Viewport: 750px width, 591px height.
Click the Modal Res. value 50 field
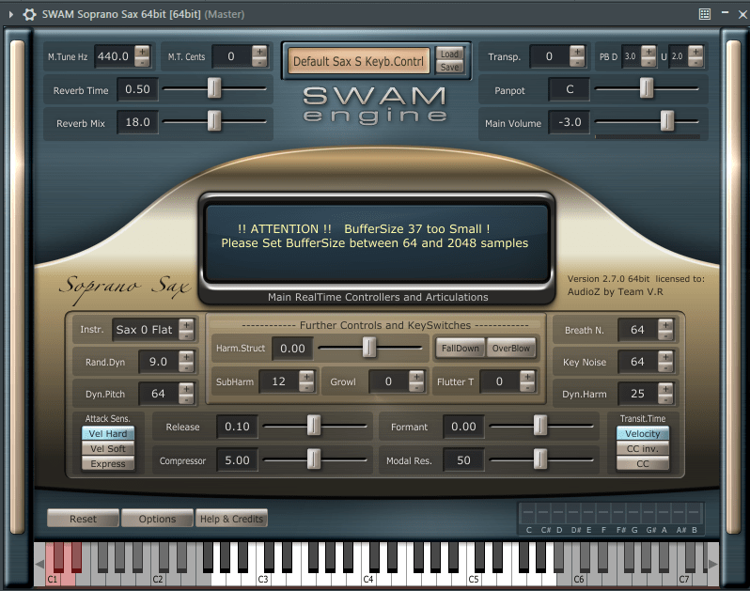point(463,460)
